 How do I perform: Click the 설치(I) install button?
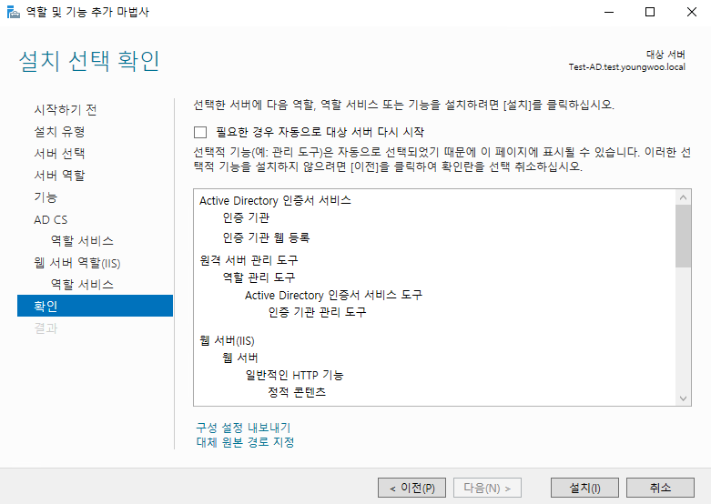[585, 488]
